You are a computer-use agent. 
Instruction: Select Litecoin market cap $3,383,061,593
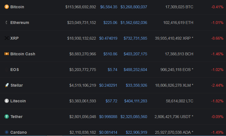point(83,101)
